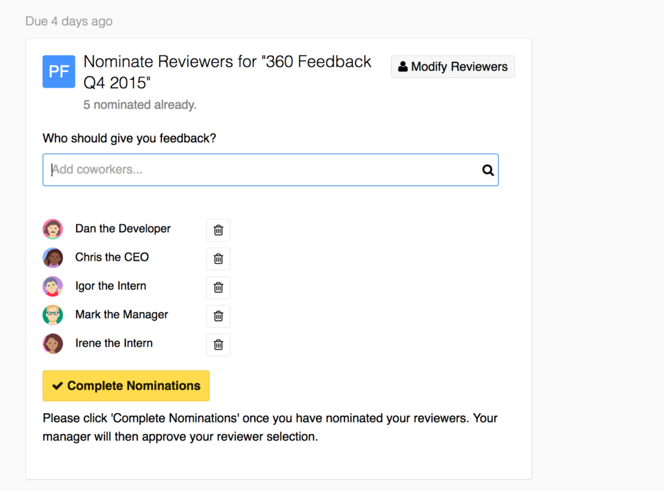Select Igor the Intern's avatar

coord(53,287)
